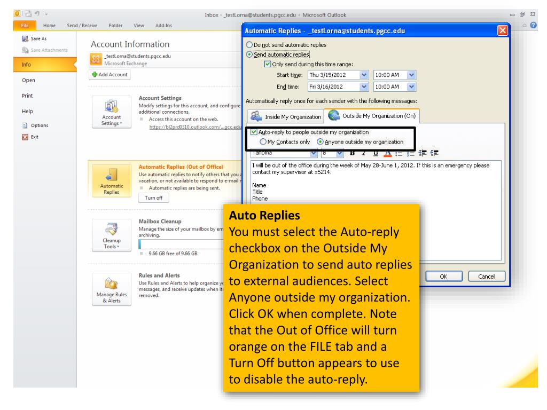Viewport: 547px width, 410px height.
Task: Open the End time date dropdown
Action: [364, 87]
